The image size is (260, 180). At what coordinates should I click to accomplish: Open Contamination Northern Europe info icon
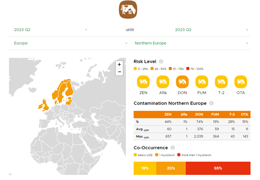point(211,103)
